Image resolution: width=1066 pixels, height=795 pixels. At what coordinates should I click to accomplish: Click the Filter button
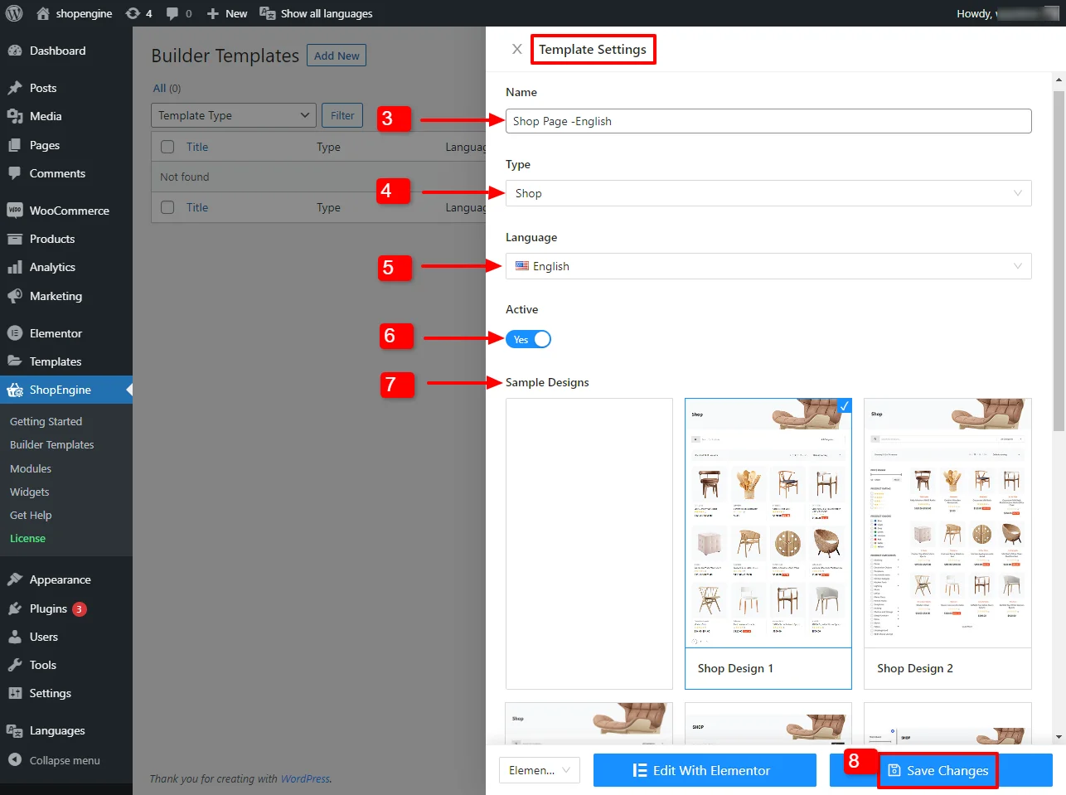(342, 115)
